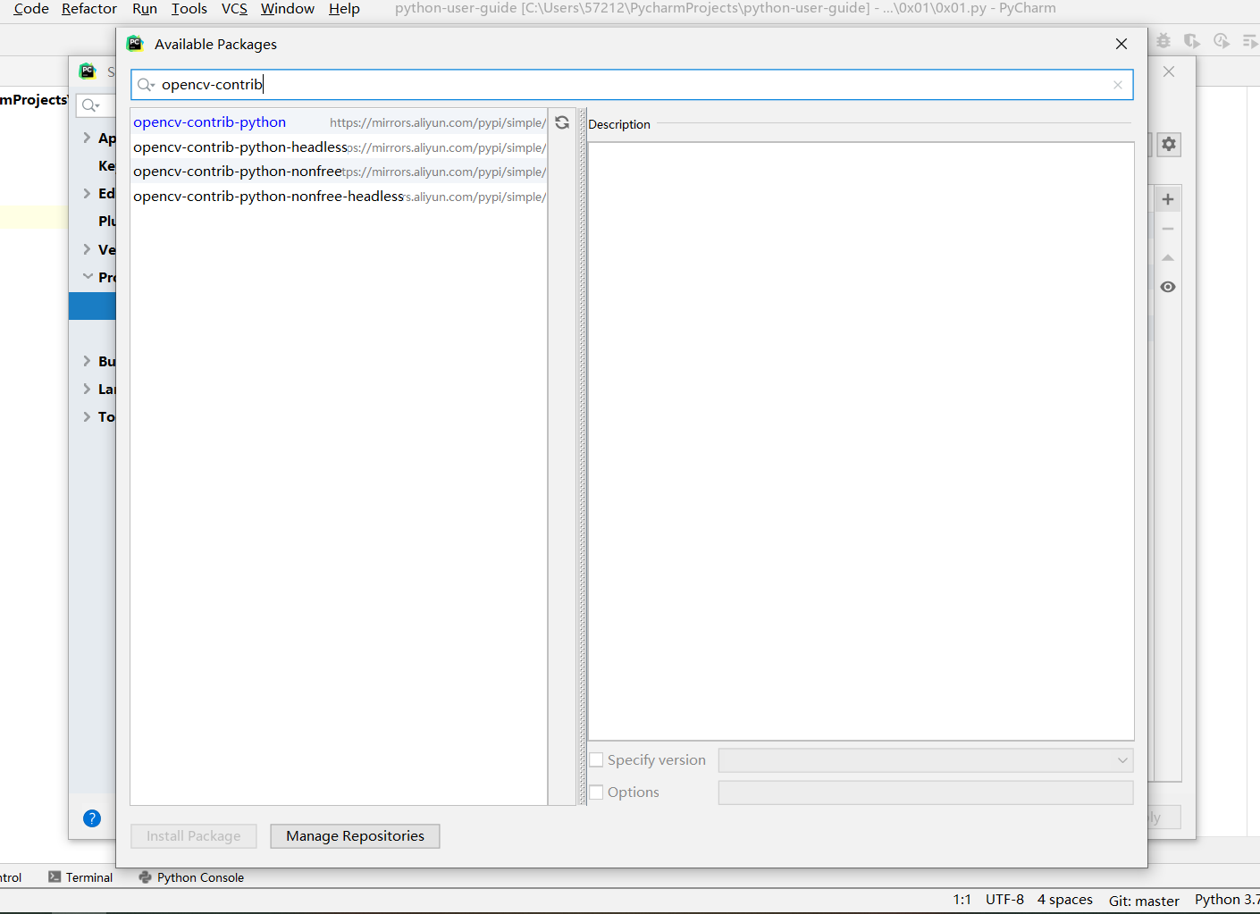This screenshot has height=914, width=1260.
Task: Open the Window menu
Action: pos(288,9)
